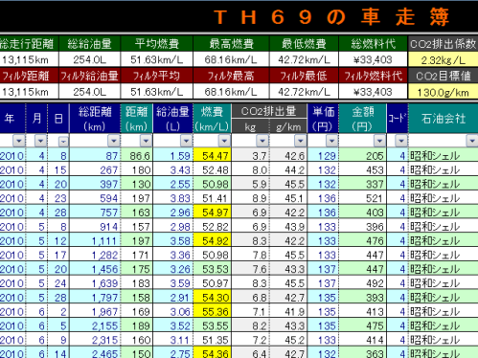This screenshot has width=478, height=358.
Task: Select highlighted fuel economy cell 54.97
Action: click(213, 212)
